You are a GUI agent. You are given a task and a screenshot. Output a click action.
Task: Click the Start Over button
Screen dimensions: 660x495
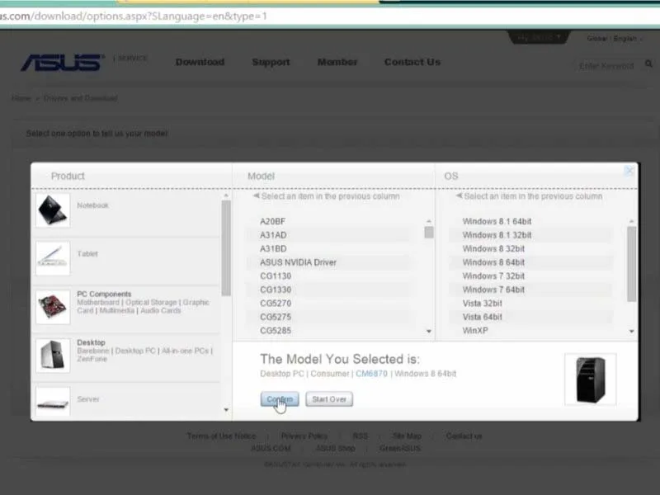[329, 399]
